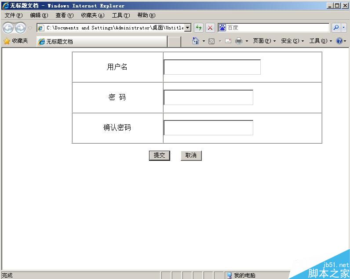Focus the 确认密码 confirm password field
Viewport: 350px width, 279px height.
coord(208,128)
